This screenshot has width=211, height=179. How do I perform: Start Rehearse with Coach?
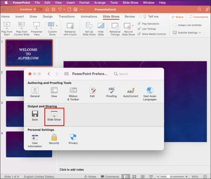70,29
